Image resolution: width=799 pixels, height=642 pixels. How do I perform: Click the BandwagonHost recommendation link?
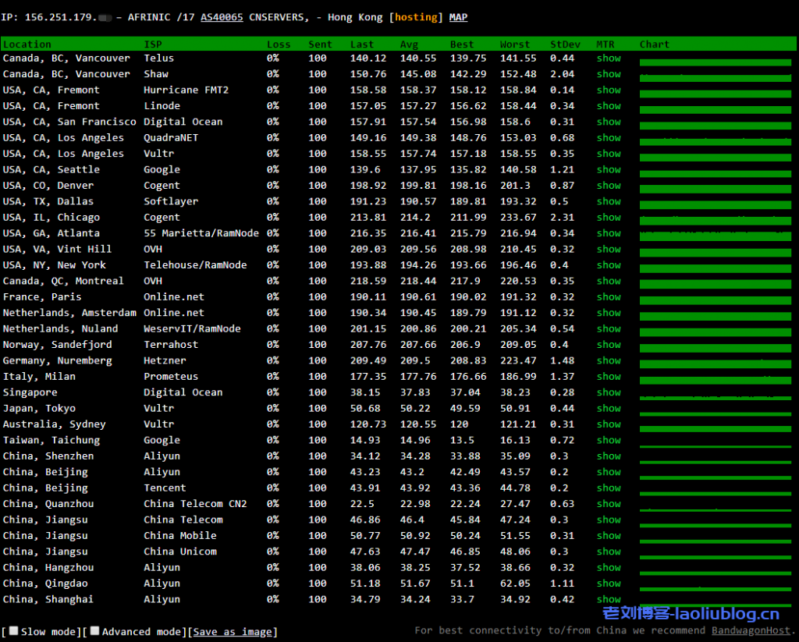point(750,630)
